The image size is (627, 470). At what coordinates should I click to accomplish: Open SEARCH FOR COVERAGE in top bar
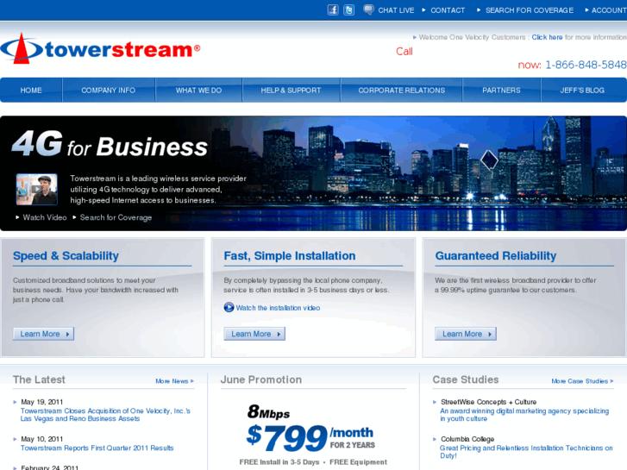click(530, 10)
